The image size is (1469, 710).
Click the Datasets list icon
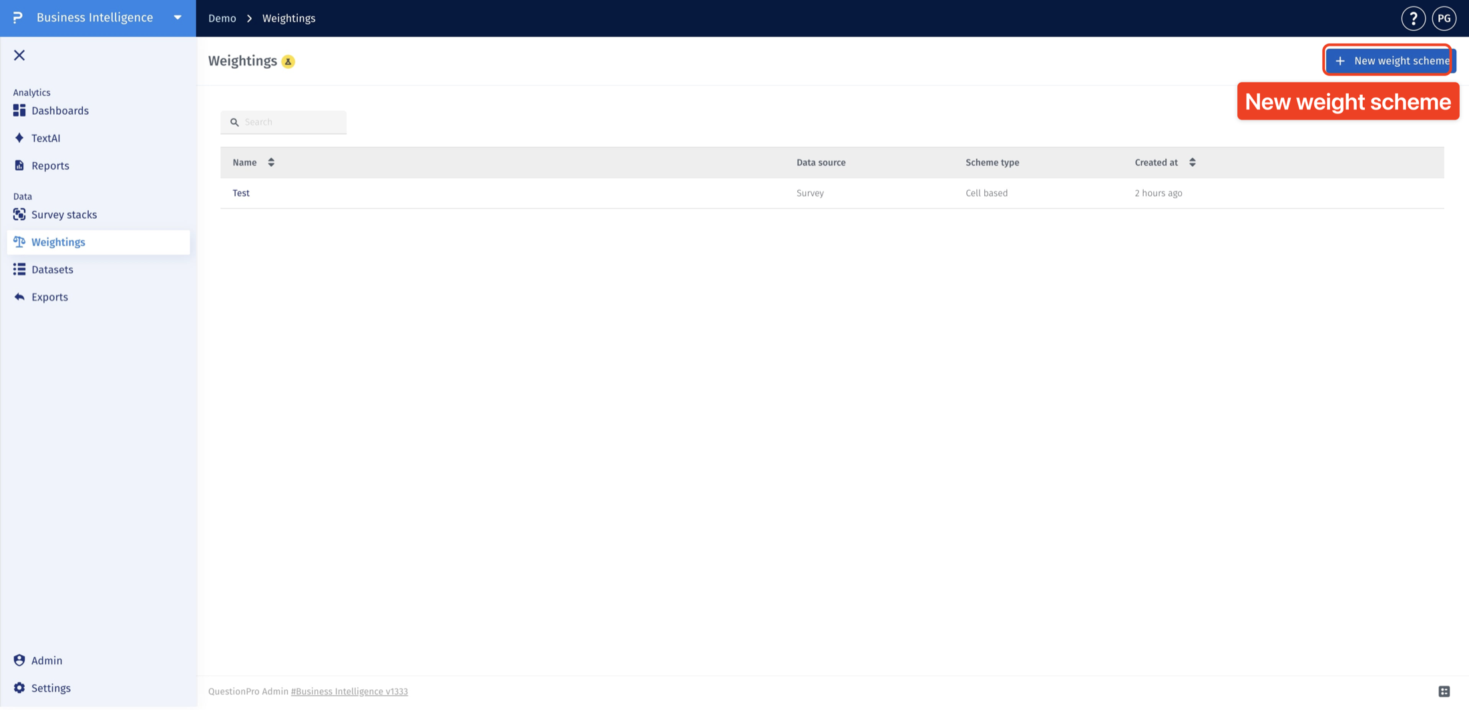click(x=19, y=269)
